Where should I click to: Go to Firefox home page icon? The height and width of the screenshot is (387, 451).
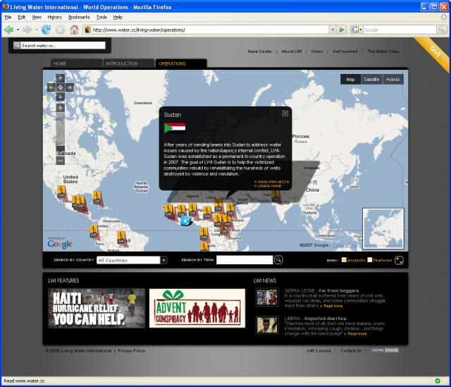pos(74,30)
